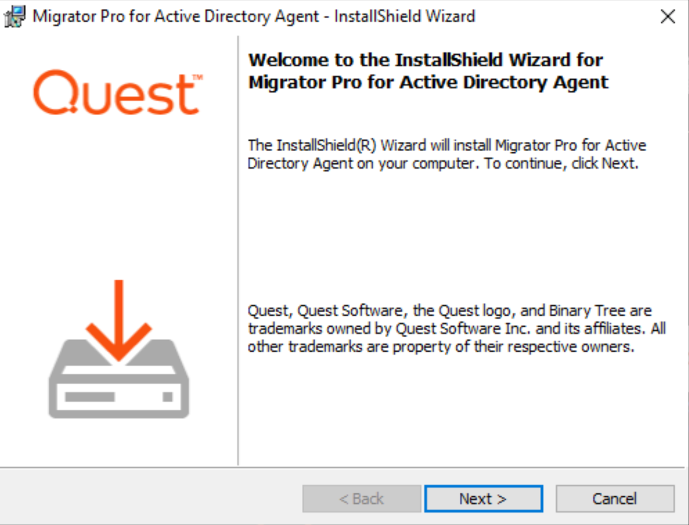689x525 pixels.
Task: Click the TM trademark symbol beside Quest
Action: click(197, 78)
